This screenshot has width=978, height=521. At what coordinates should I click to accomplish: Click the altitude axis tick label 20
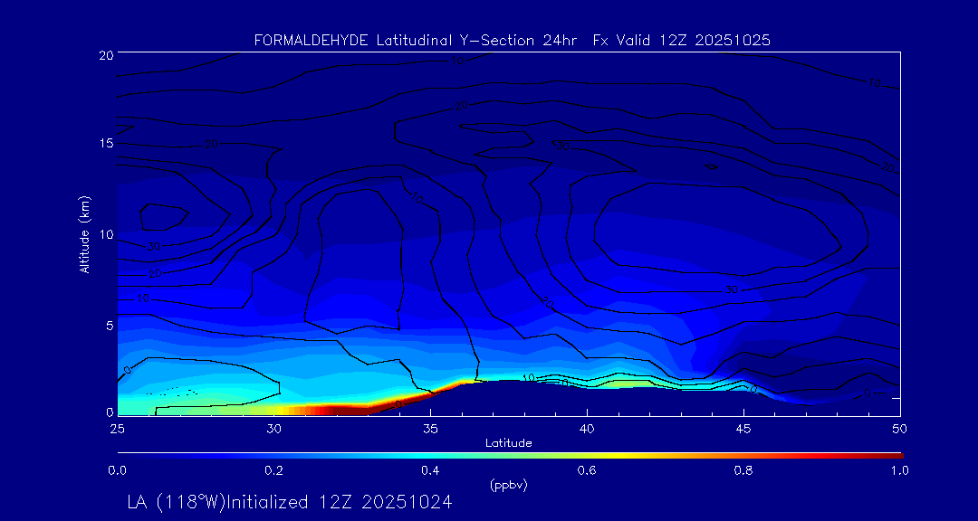[x=105, y=54]
